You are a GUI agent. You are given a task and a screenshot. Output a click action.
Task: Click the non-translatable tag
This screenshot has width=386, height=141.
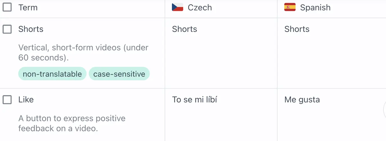[52, 74]
